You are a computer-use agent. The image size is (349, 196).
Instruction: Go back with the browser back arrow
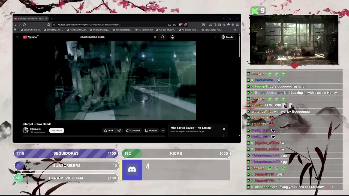click(15, 24)
